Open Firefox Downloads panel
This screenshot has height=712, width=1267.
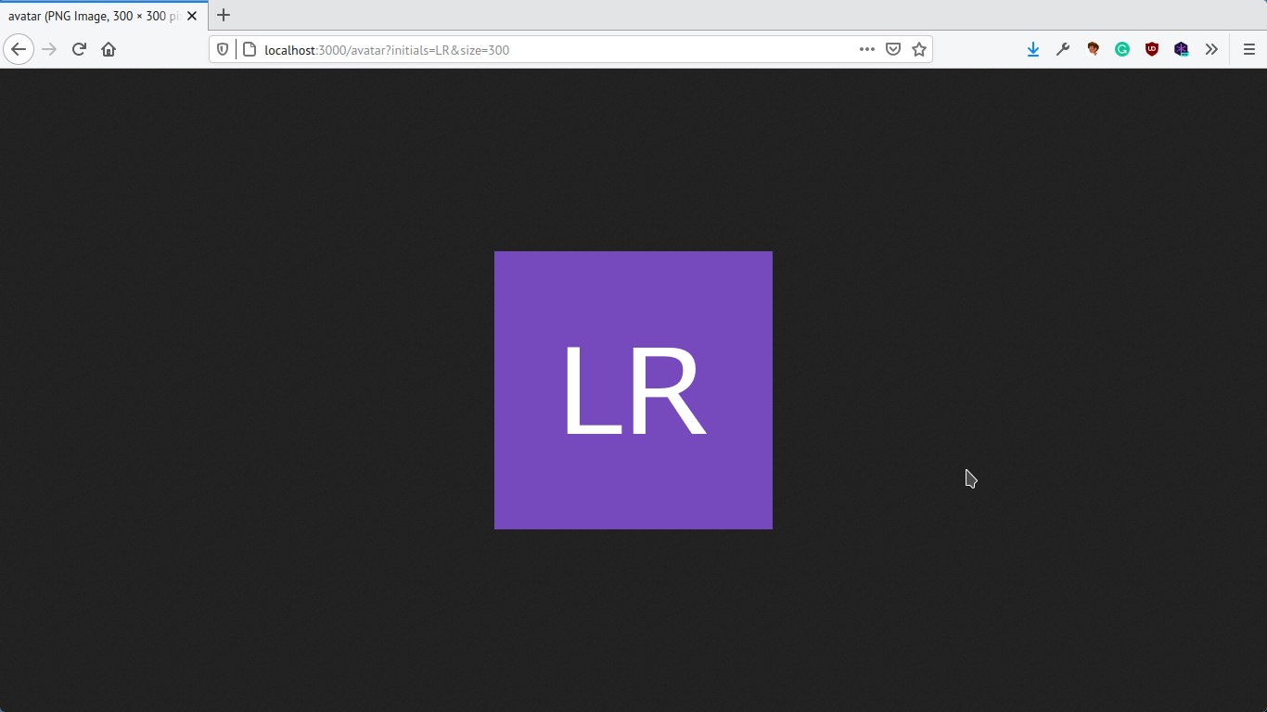pos(1033,48)
